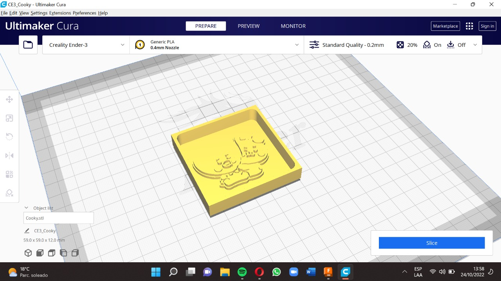Click the Standard Quality - 0.2mm profile text
Screen dimensions: 501x281
[353, 45]
